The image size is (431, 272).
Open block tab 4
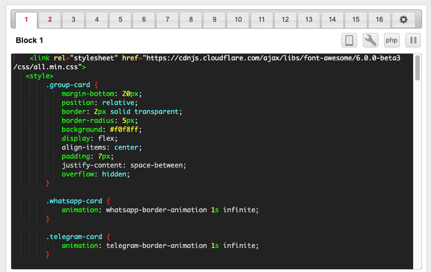[x=97, y=20]
